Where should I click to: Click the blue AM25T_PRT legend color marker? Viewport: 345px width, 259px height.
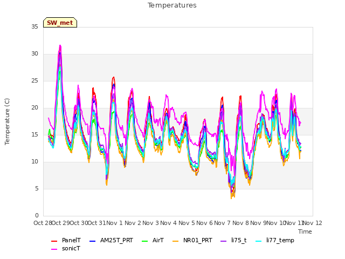93,241
